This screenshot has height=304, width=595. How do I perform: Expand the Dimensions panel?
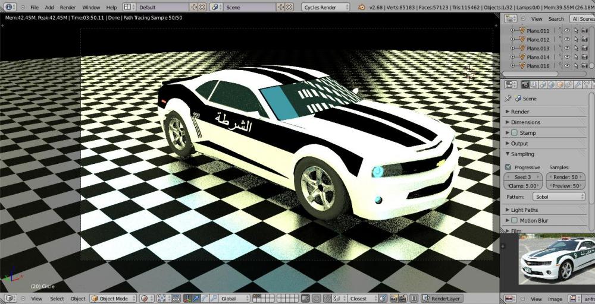[545, 122]
